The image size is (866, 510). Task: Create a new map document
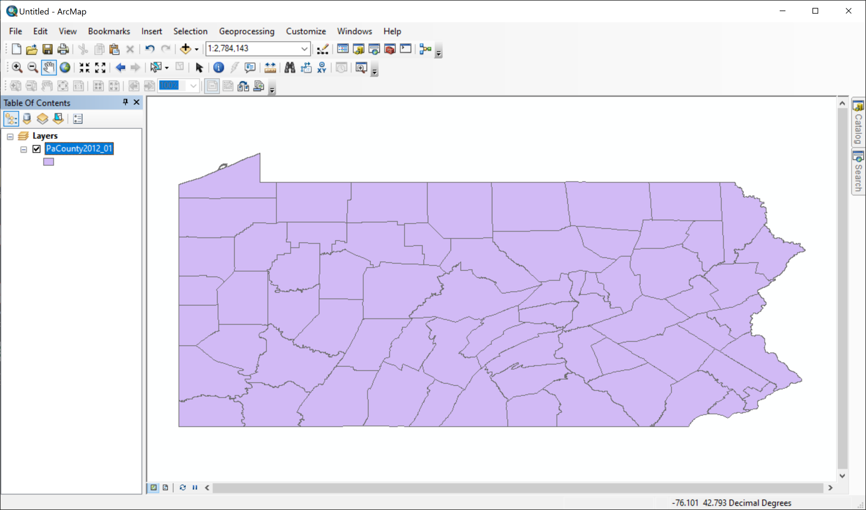click(x=16, y=49)
